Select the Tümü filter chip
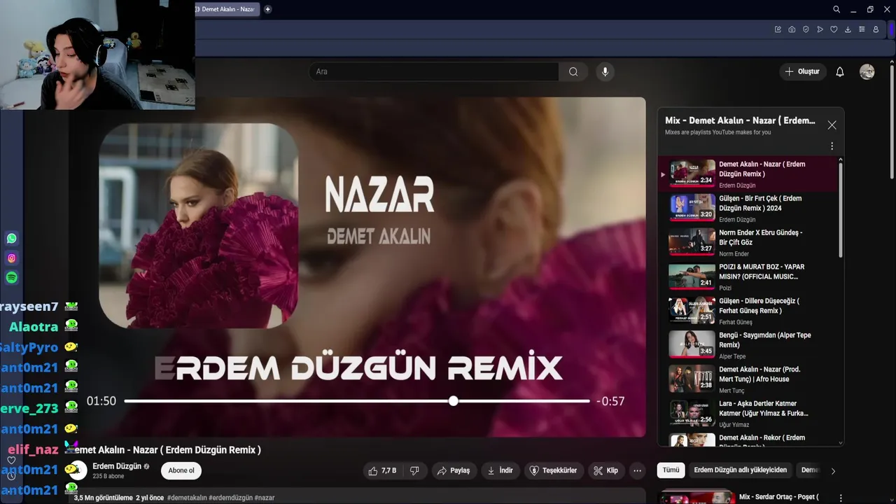The width and height of the screenshot is (896, 504). tap(671, 470)
